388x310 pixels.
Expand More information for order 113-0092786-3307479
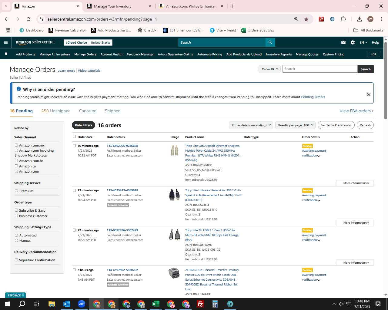coord(355,263)
